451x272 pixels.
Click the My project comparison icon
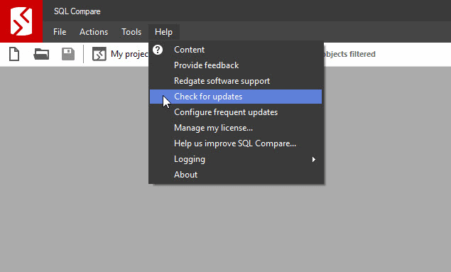pyautogui.click(x=99, y=54)
